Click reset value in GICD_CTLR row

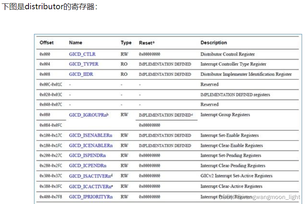point(149,54)
